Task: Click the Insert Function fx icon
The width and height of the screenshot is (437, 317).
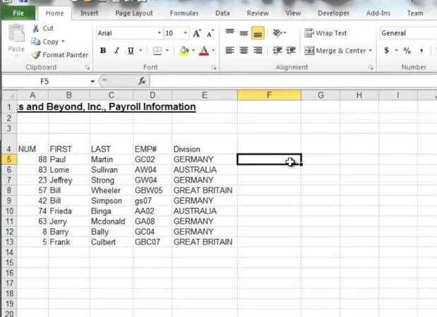Action: coord(142,81)
